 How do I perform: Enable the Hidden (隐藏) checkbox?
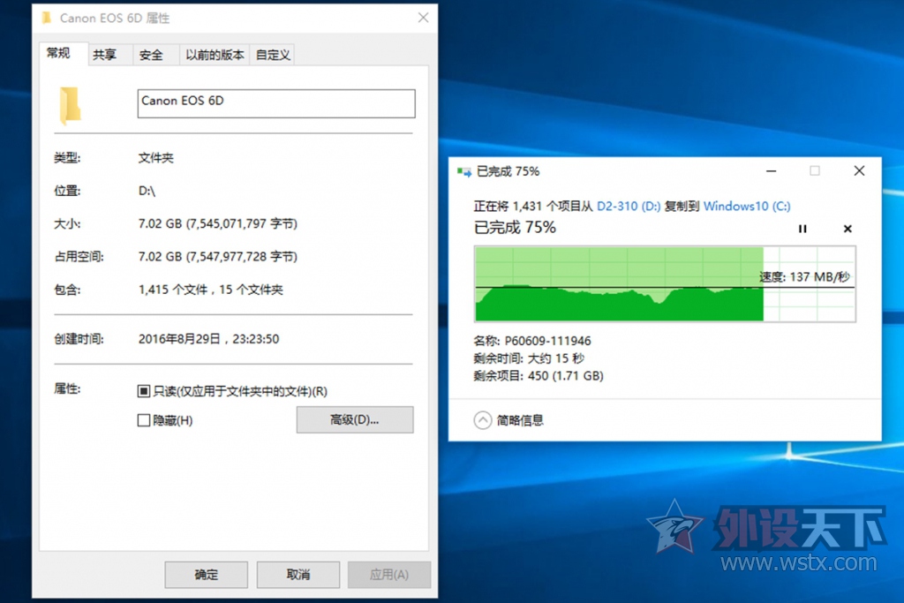pos(144,420)
